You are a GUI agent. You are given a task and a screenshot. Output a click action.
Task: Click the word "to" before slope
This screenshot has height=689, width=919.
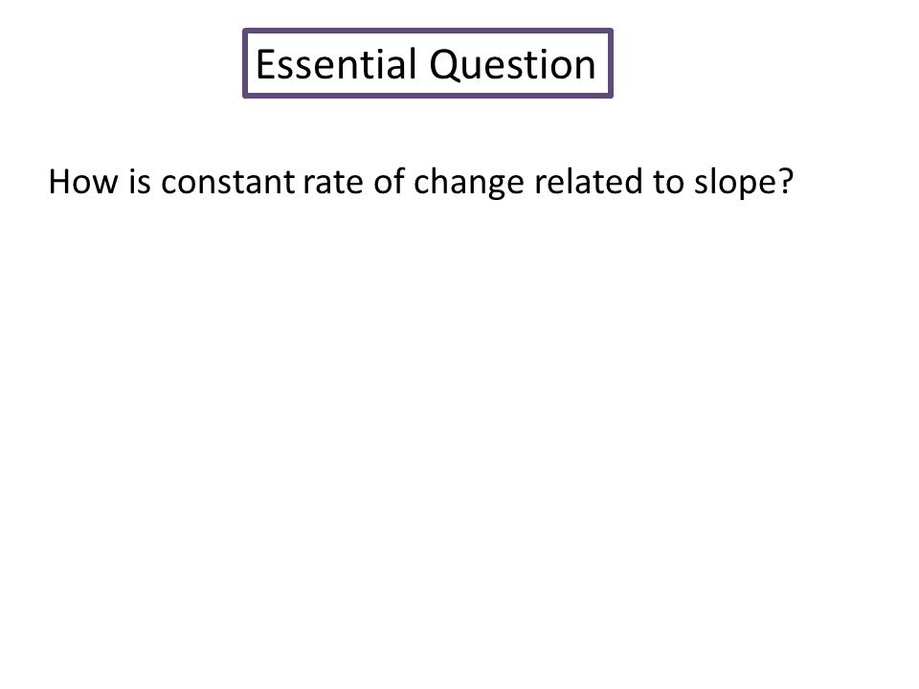point(668,183)
